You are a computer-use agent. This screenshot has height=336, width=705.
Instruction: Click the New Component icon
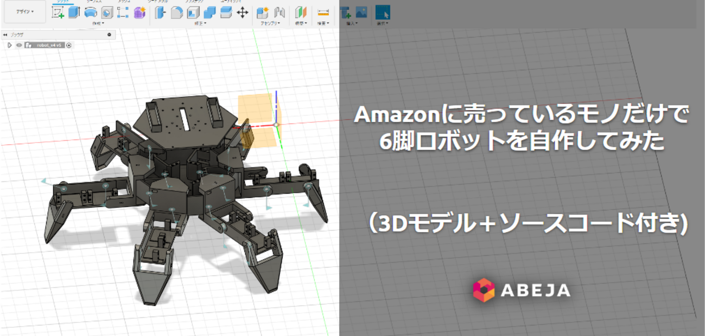[263, 12]
